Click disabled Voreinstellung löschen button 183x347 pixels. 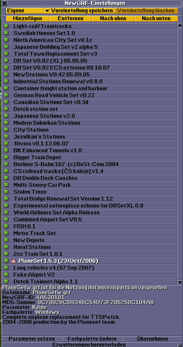point(146,11)
